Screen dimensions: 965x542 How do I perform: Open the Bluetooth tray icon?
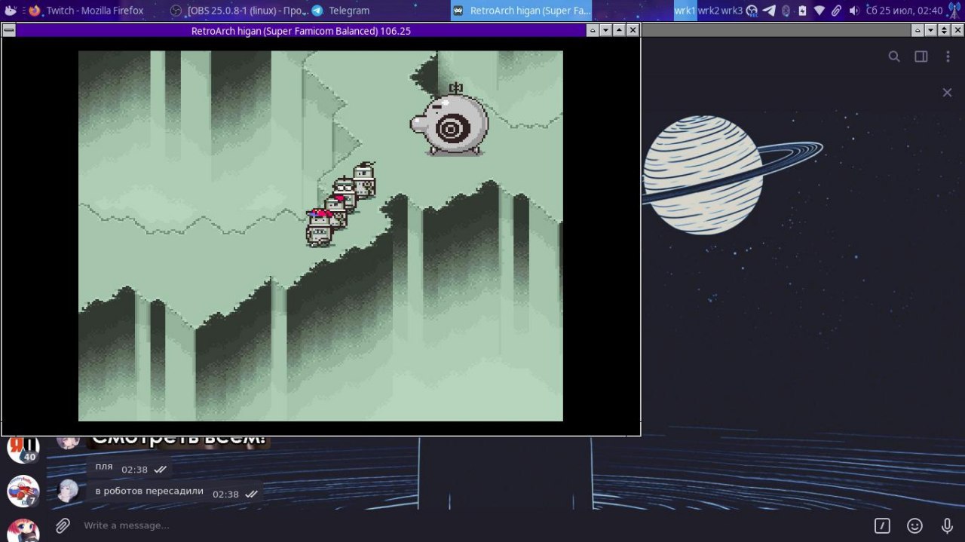click(786, 11)
